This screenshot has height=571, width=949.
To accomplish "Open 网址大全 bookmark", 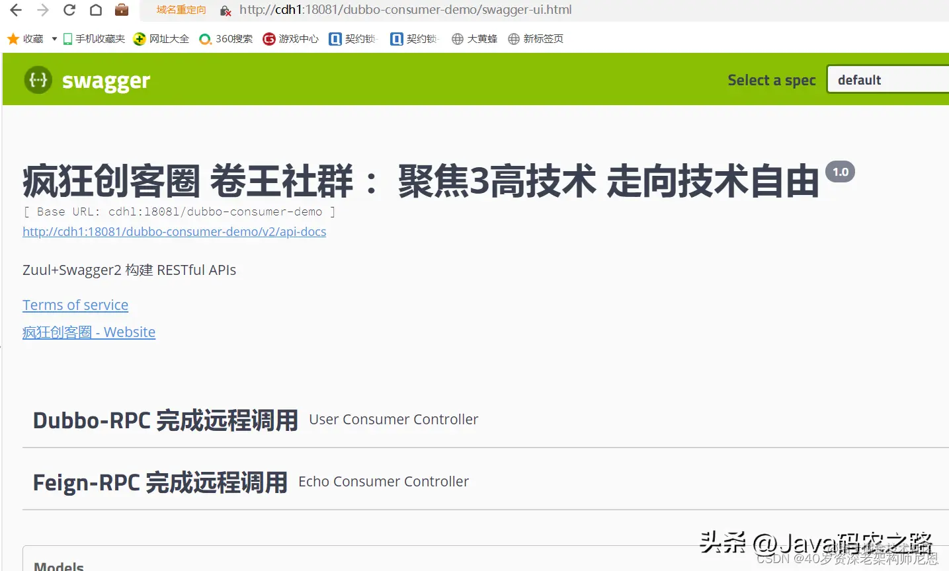I will [161, 39].
